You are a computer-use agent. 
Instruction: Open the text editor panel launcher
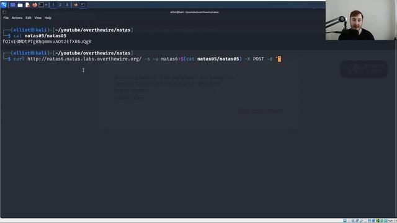tap(27, 5)
